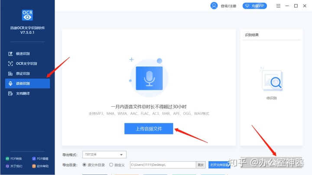Image resolution: width=312 pixels, height=175 pixels.
Task: Click the 文档翻译 document icon
Action: tap(10, 93)
